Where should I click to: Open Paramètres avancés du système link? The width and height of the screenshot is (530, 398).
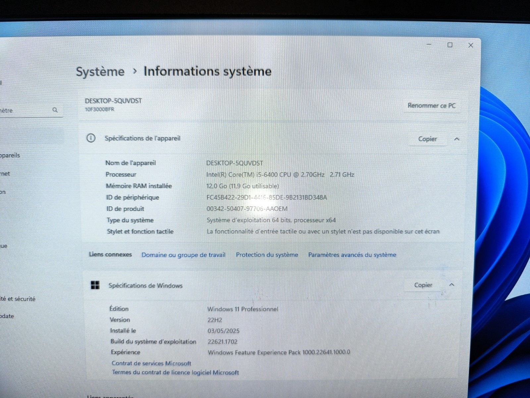click(352, 254)
